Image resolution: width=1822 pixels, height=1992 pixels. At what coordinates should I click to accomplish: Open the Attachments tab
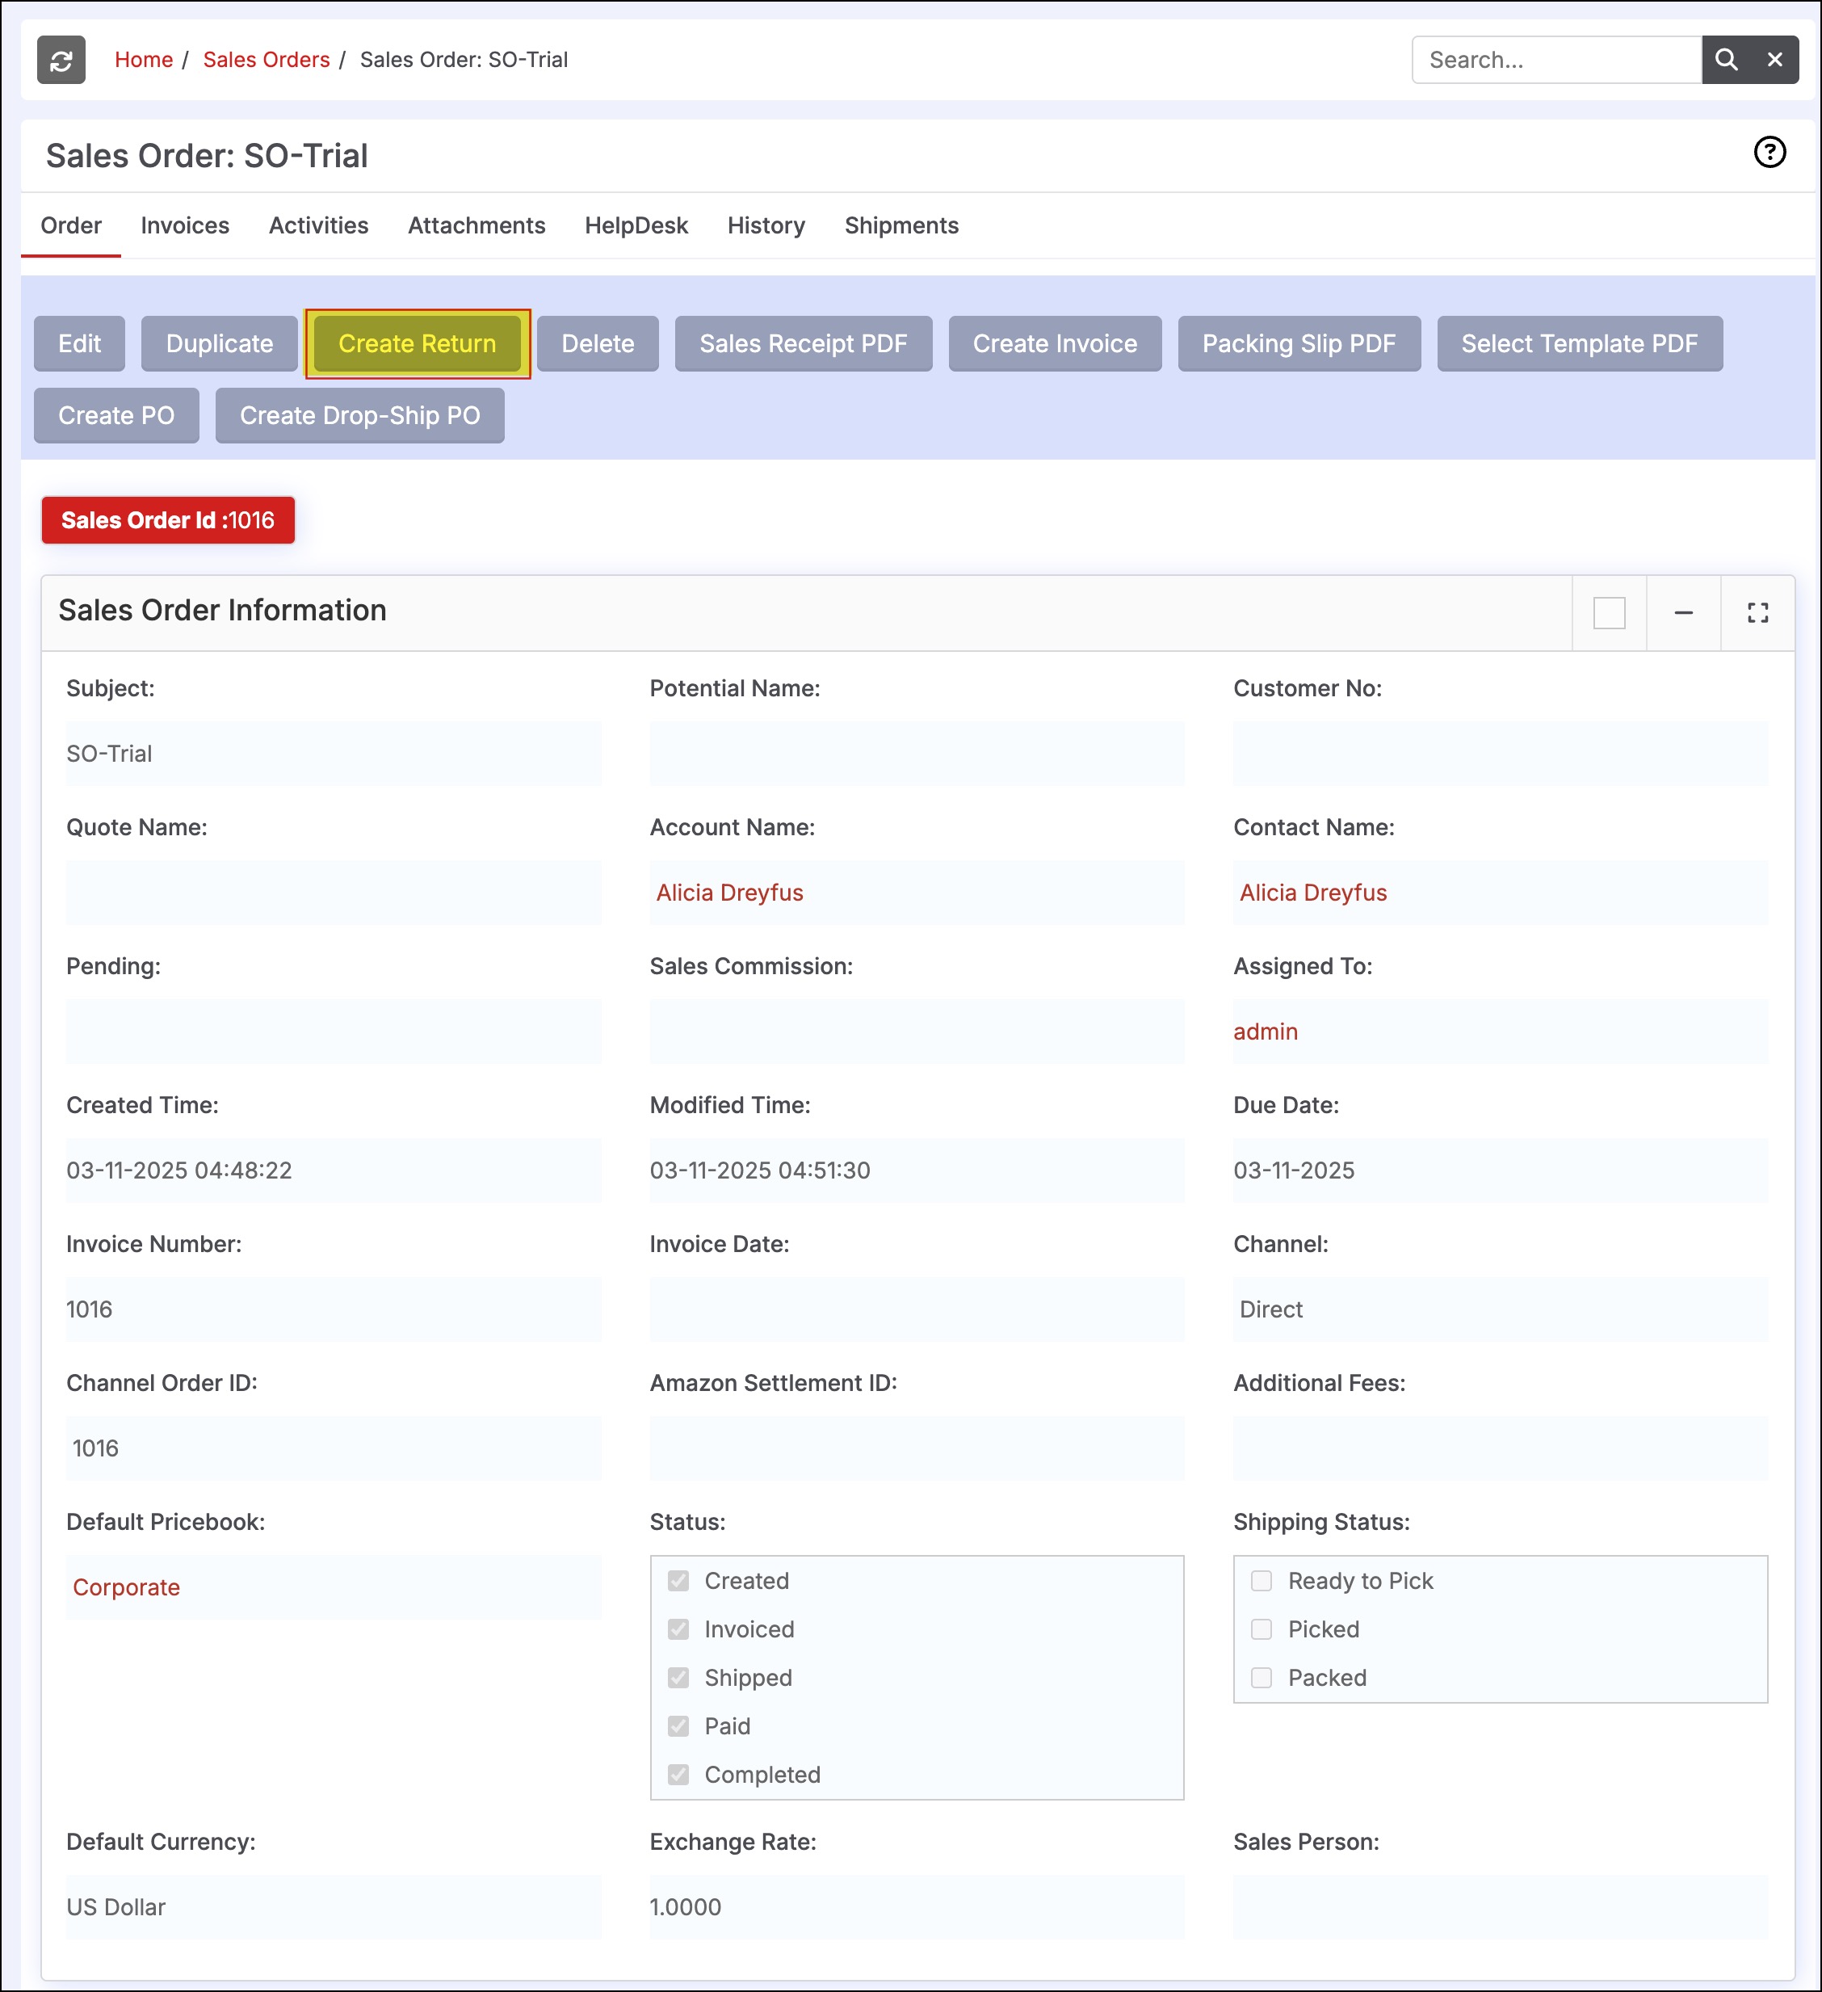coord(476,225)
